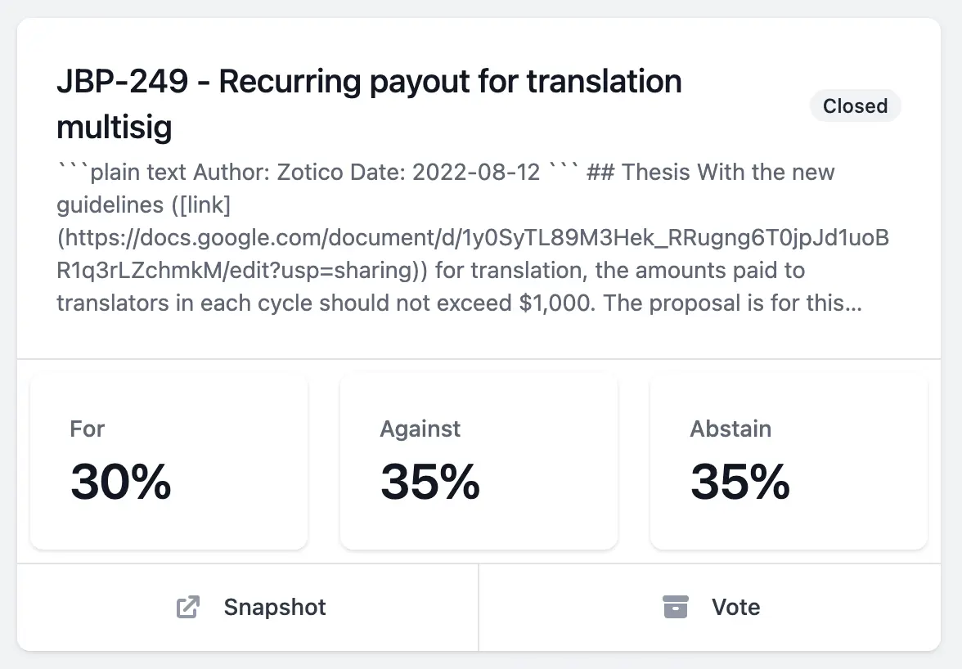This screenshot has height=669, width=962.
Task: Select the Abstain results card
Action: [x=789, y=462]
